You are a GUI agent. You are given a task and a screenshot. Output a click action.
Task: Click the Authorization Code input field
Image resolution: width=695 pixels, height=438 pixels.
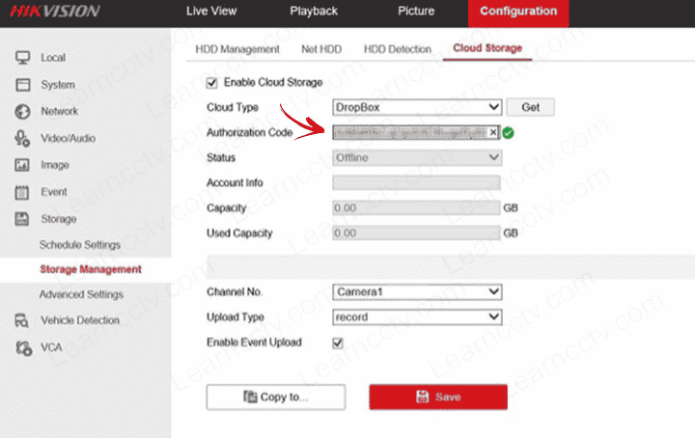coord(410,132)
